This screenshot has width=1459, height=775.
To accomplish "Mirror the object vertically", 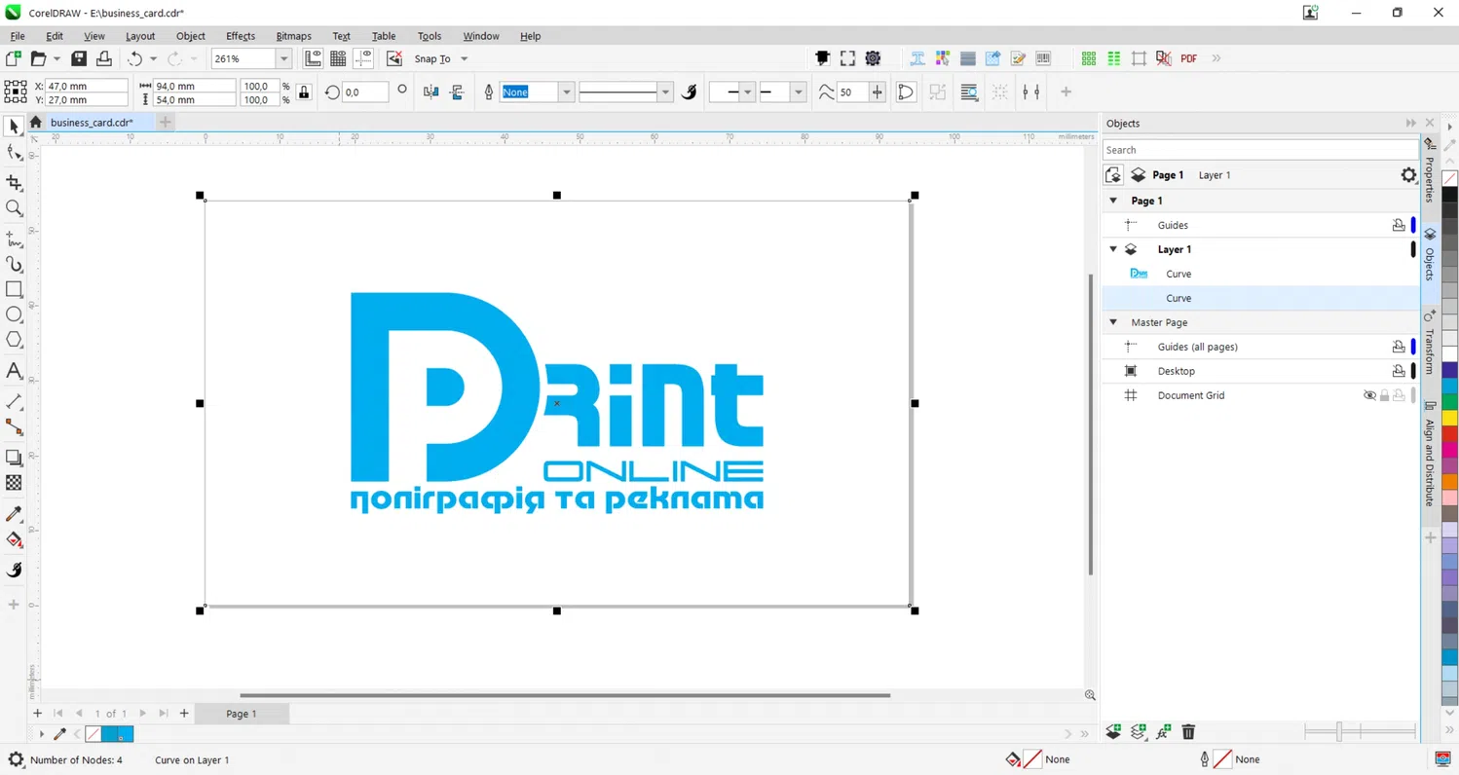I will [457, 92].
